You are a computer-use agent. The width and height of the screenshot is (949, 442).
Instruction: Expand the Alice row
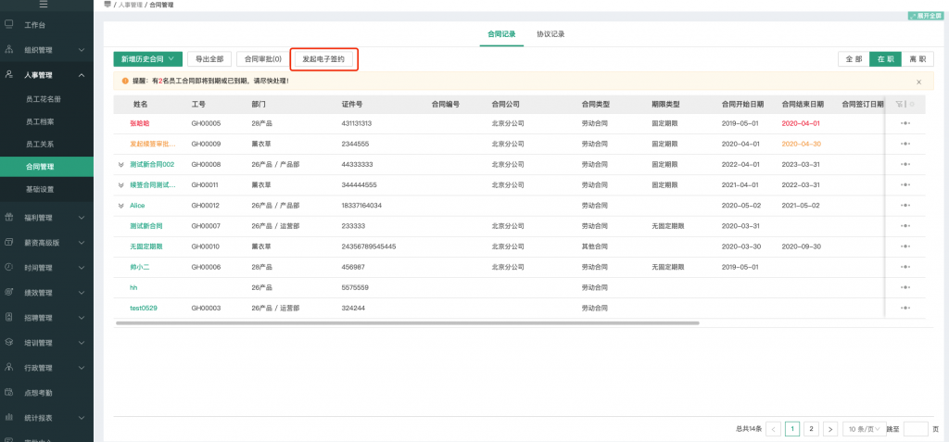coord(121,206)
